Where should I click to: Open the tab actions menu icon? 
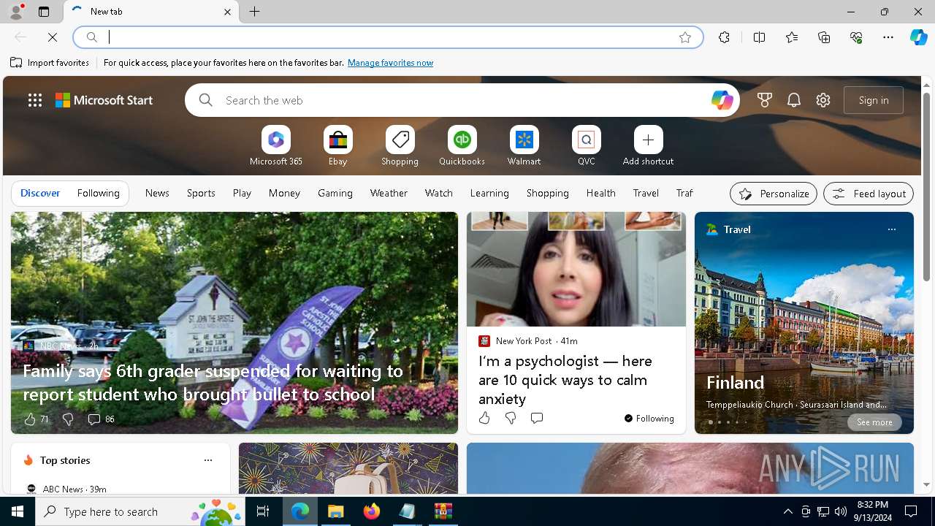pyautogui.click(x=44, y=12)
